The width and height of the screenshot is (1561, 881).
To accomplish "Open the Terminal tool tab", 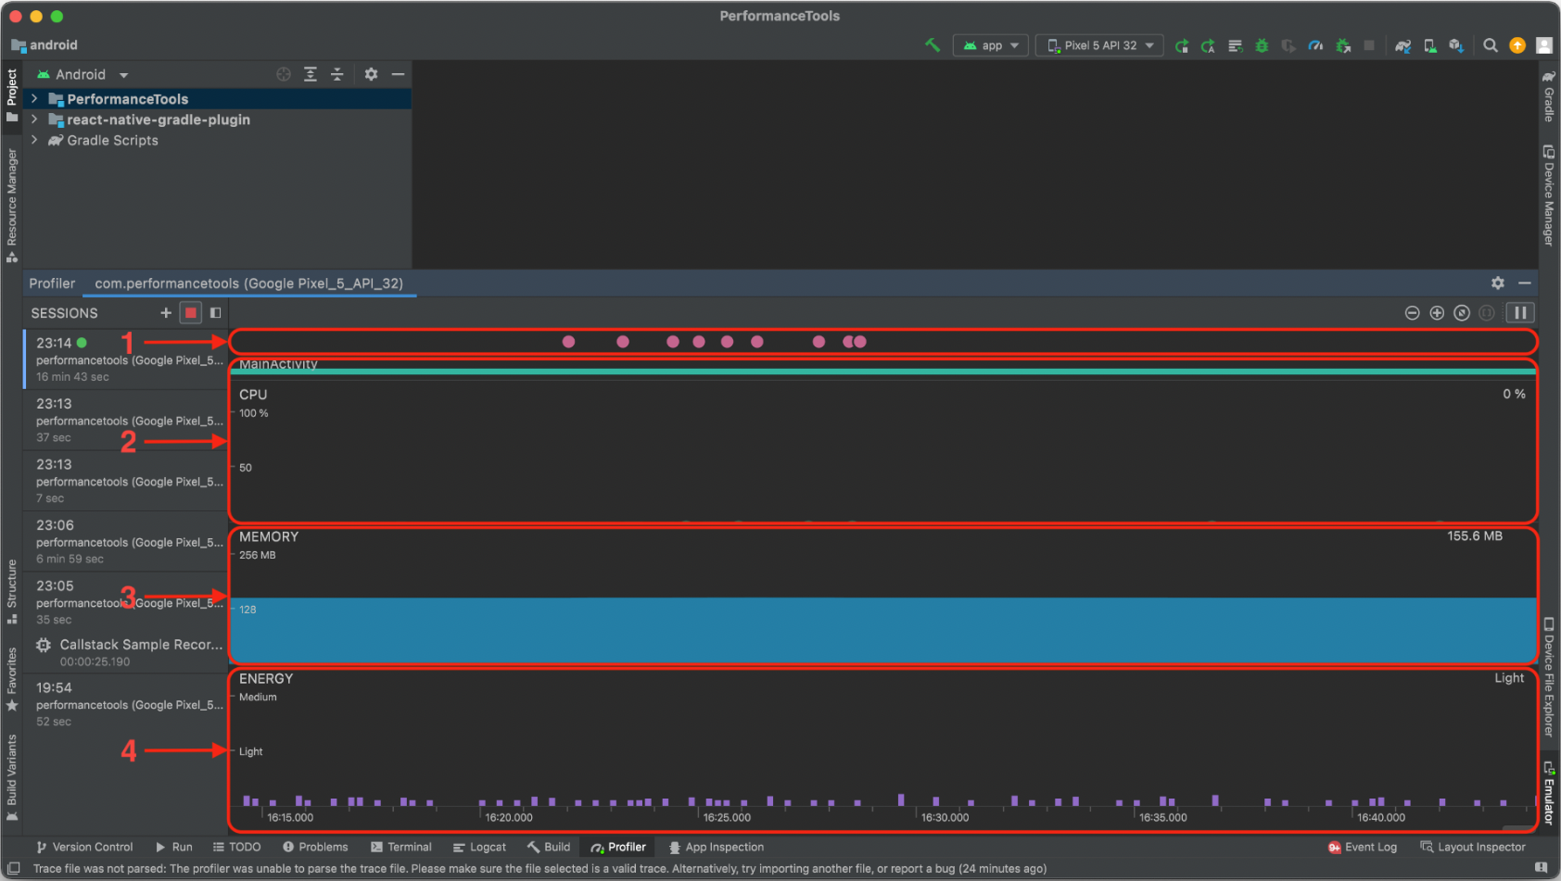I will [x=400, y=847].
